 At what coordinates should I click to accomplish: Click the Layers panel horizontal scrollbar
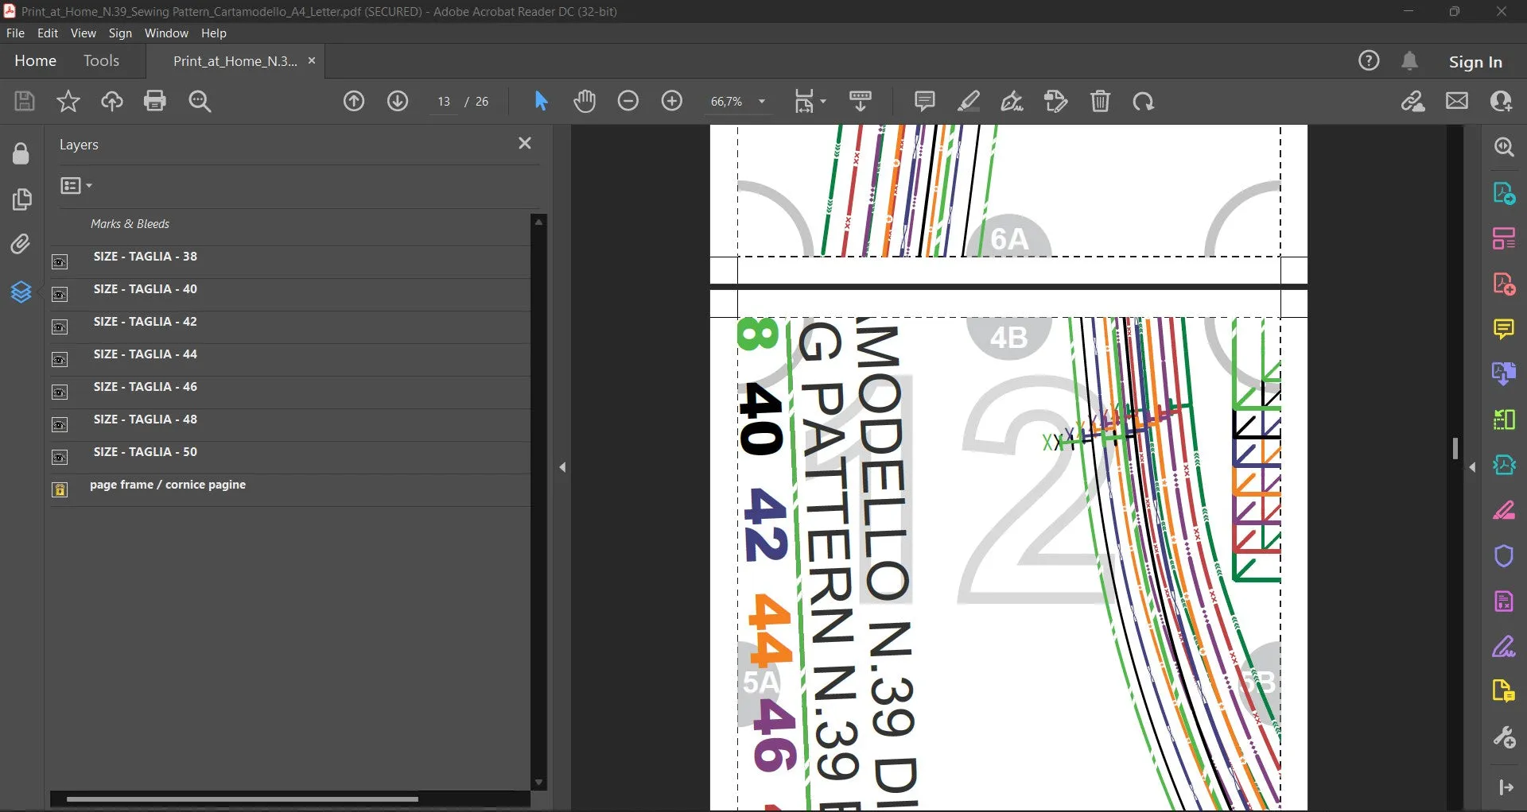(243, 799)
